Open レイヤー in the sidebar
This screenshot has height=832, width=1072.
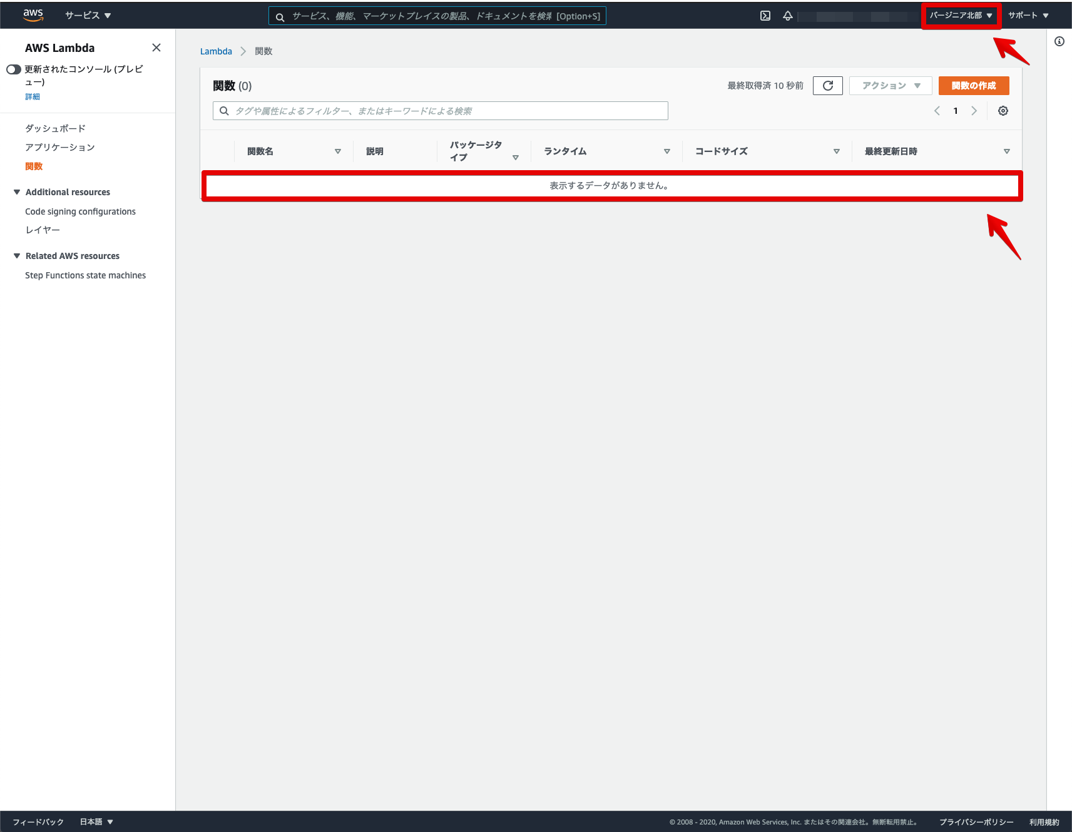pos(43,230)
